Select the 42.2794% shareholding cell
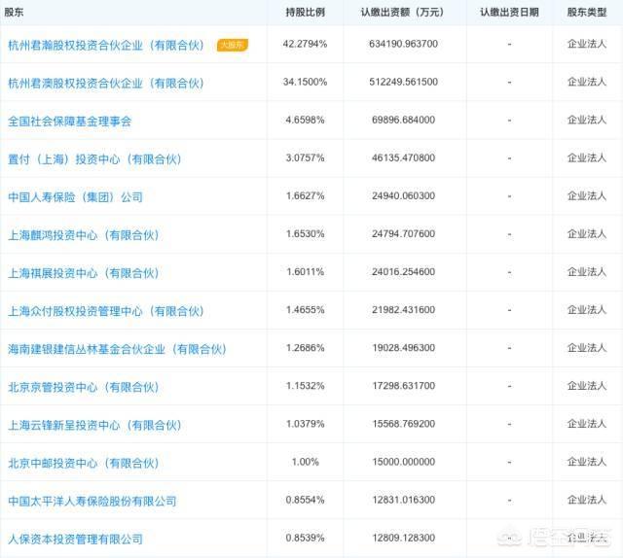Viewport: 623px width, 558px height. click(x=305, y=44)
